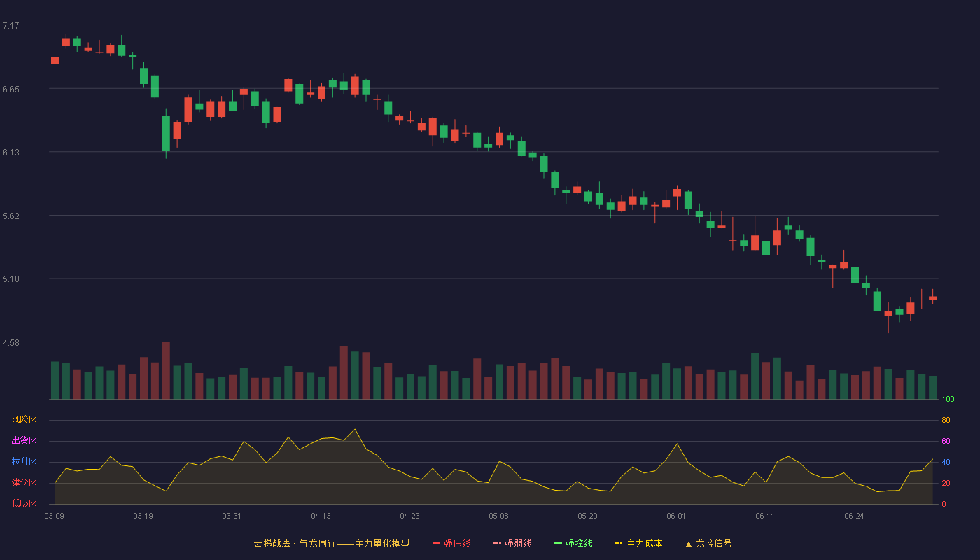
Task: Click the pink dashed marker beside 强弱线
Action: [497, 543]
